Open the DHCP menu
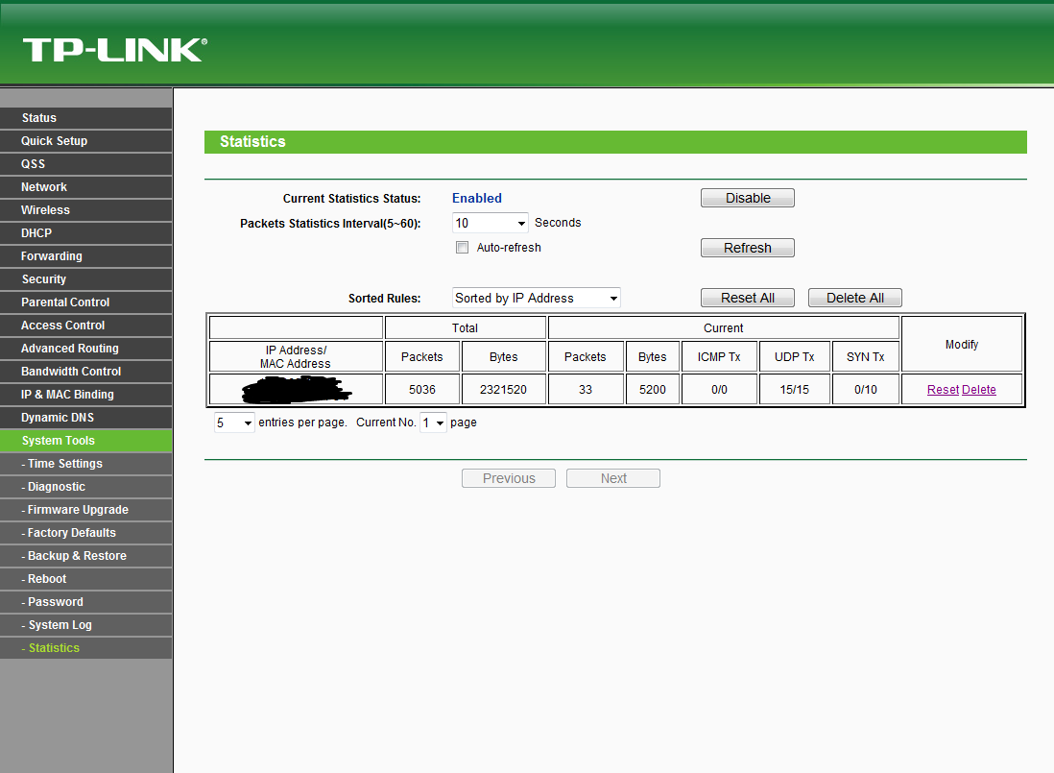This screenshot has width=1054, height=773. pos(86,233)
